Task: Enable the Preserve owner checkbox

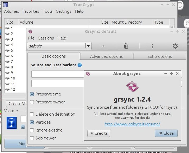Action: pyautogui.click(x=32, y=102)
